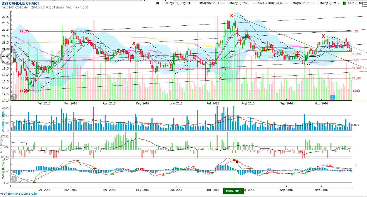Click the 1490 volume value label

356,125
